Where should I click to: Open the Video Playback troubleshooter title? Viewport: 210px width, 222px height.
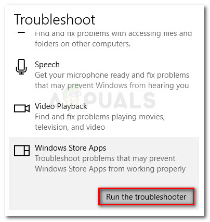pyautogui.click(x=61, y=106)
